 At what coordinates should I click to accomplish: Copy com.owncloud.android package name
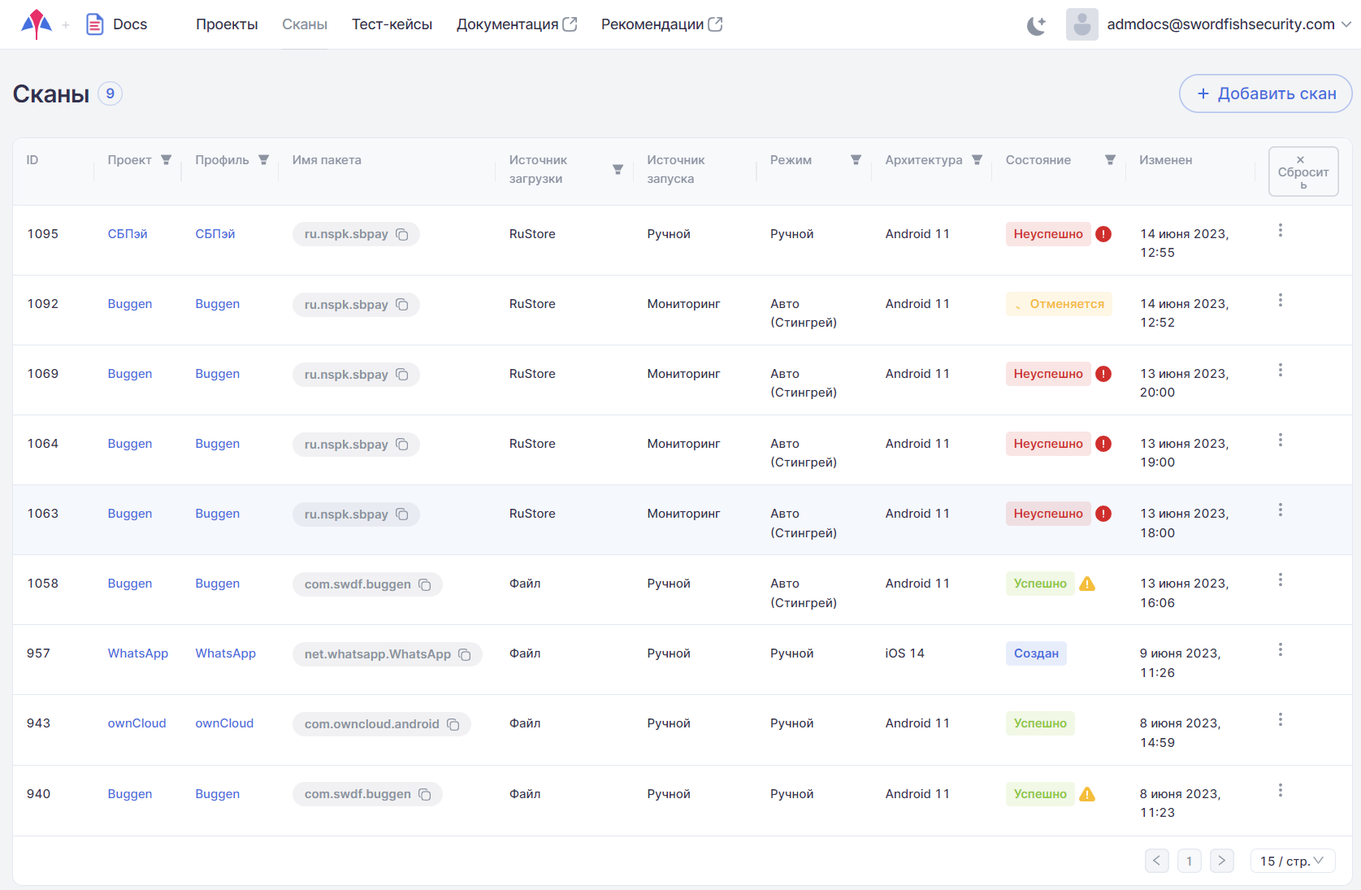coord(453,724)
